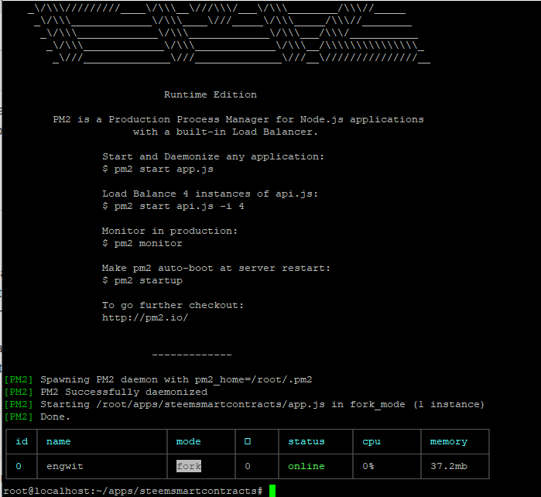This screenshot has width=541, height=497.
Task: Click the 'status' column header
Action: click(306, 441)
